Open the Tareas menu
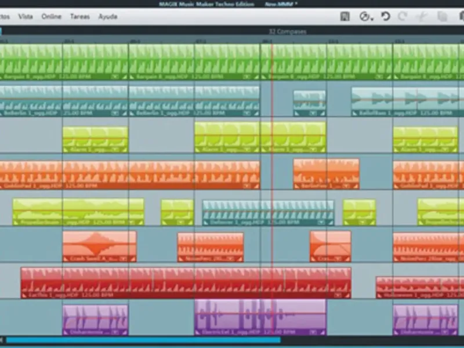 [80, 17]
